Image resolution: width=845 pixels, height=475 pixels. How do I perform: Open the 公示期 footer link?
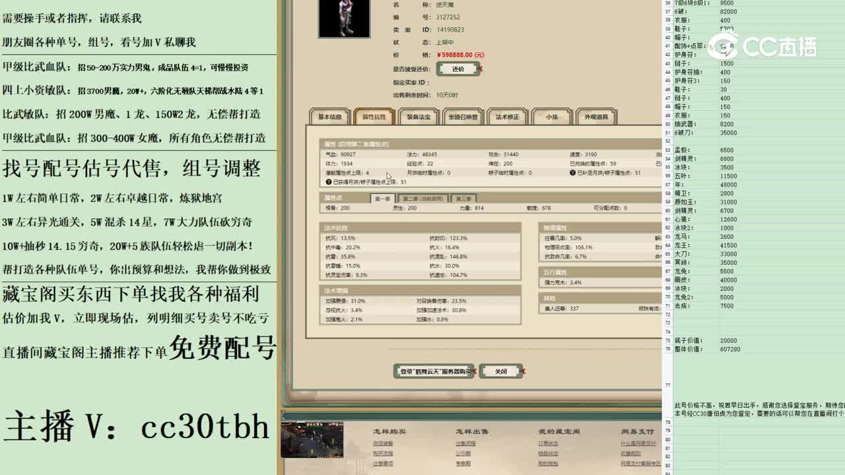tap(463, 453)
